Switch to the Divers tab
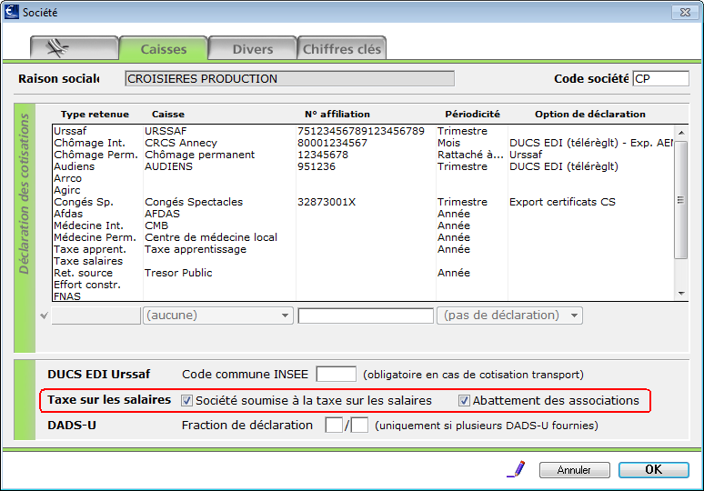704x491 pixels. pyautogui.click(x=252, y=48)
